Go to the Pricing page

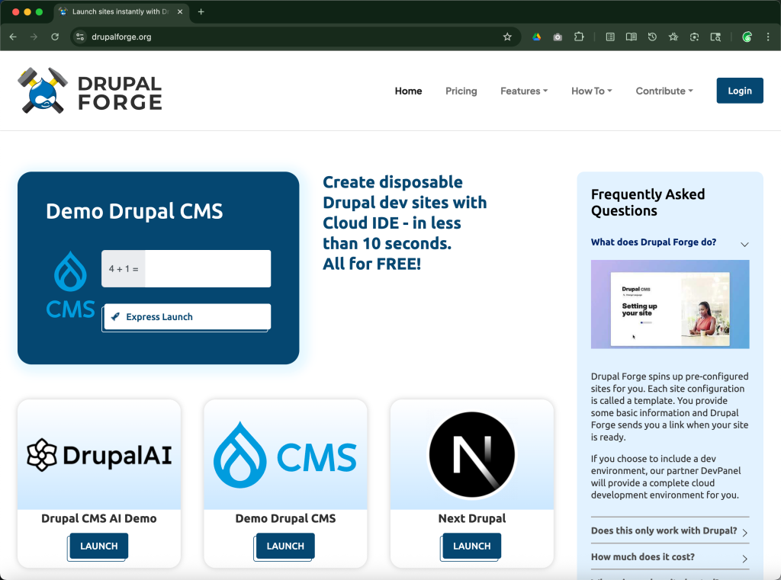tap(461, 91)
